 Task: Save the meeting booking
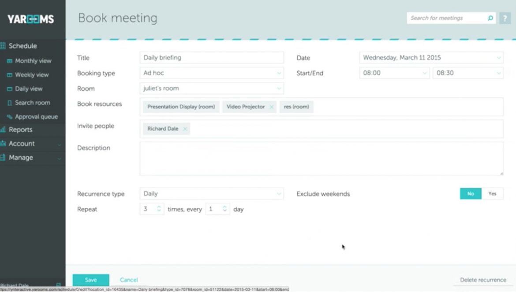tap(91, 280)
